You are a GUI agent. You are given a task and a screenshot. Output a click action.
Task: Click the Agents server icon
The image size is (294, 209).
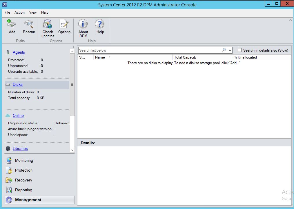click(8, 52)
